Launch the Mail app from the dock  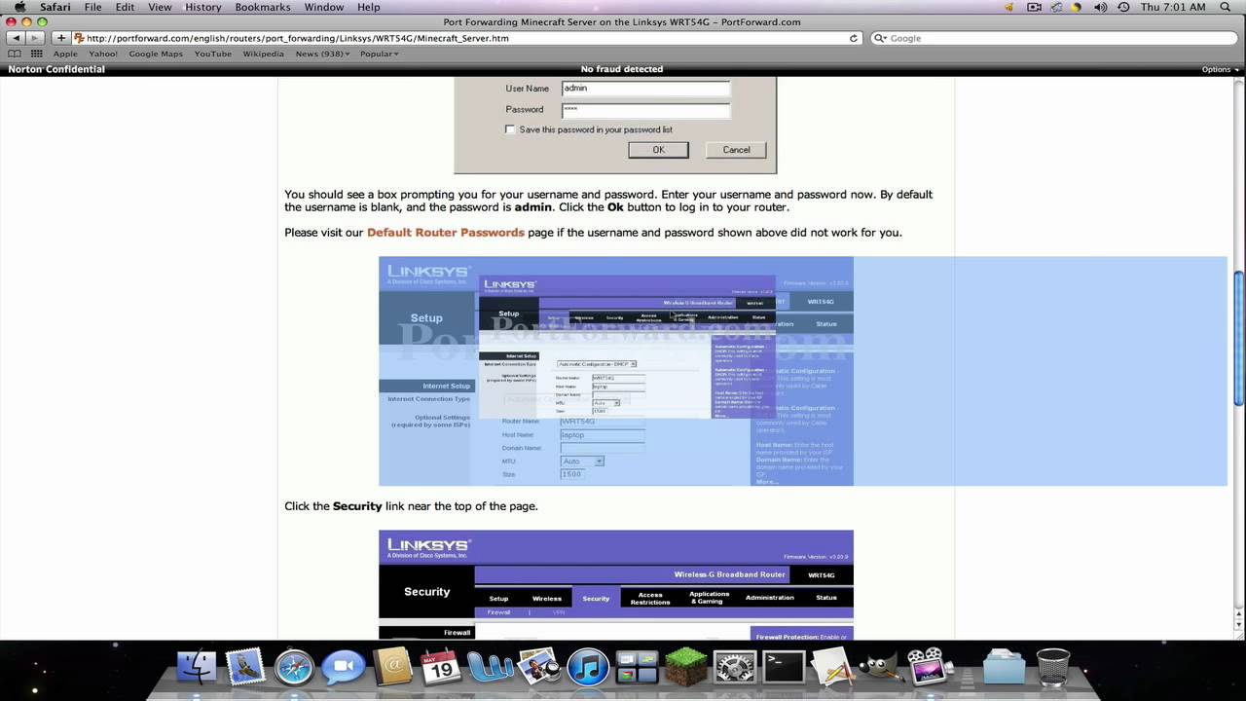coord(245,668)
